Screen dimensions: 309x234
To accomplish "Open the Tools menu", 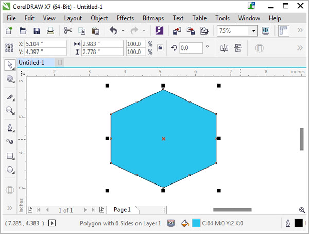I will coord(222,18).
